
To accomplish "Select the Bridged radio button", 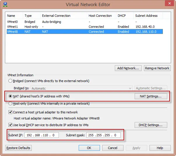I will coord(10,81).
